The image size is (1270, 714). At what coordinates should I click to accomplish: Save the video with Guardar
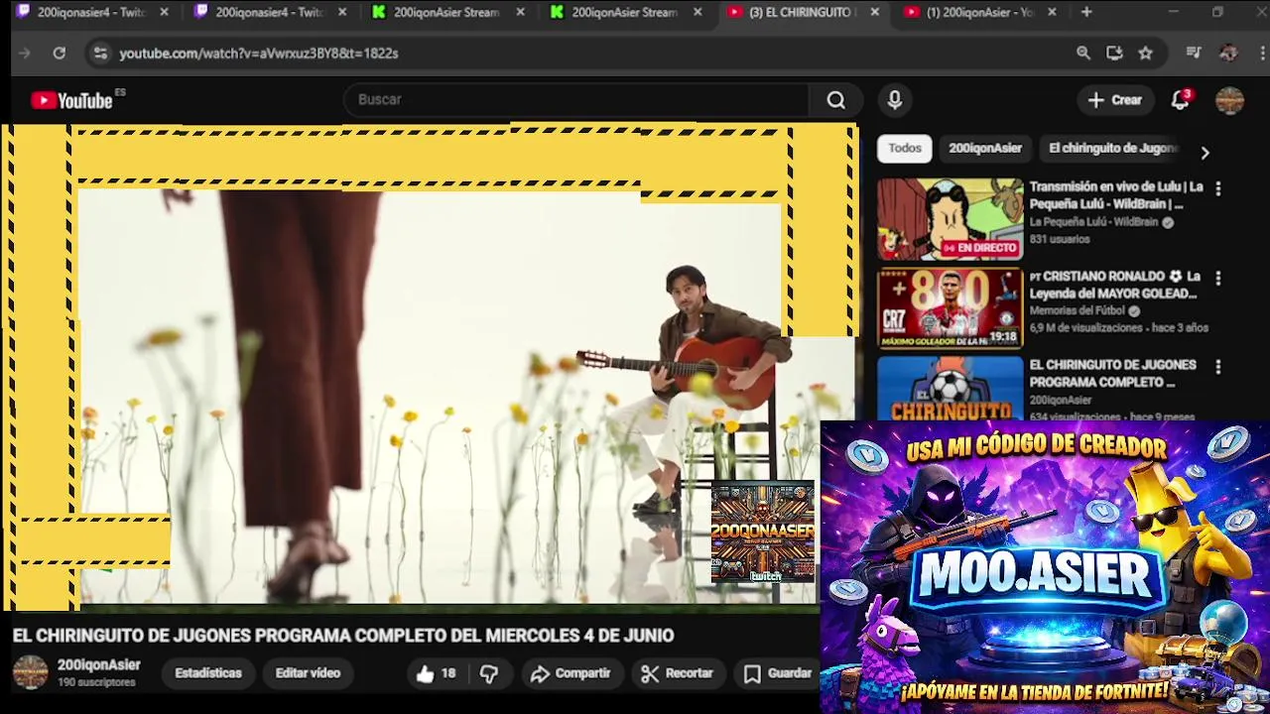click(778, 673)
